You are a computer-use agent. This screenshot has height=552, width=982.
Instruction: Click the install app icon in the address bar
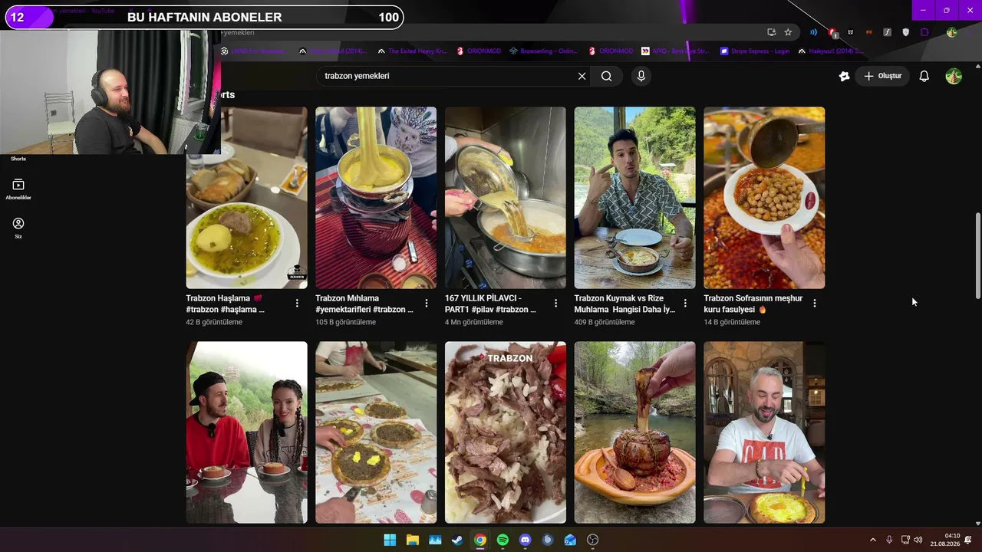[x=772, y=32]
